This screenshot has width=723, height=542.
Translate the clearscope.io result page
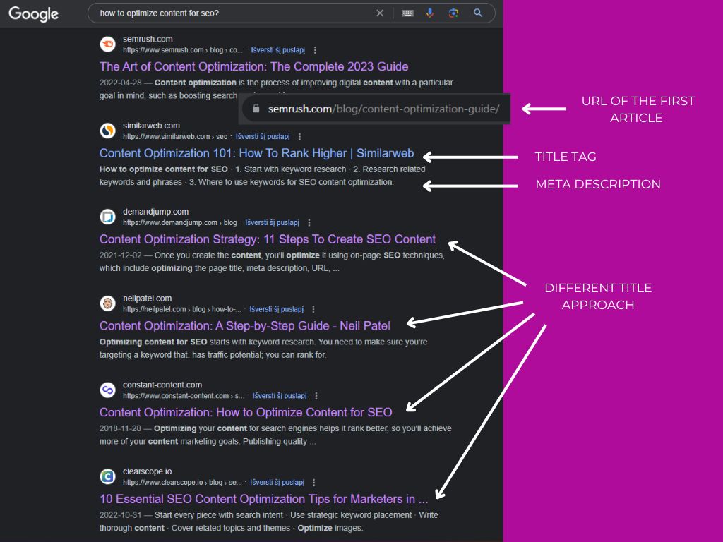277,483
